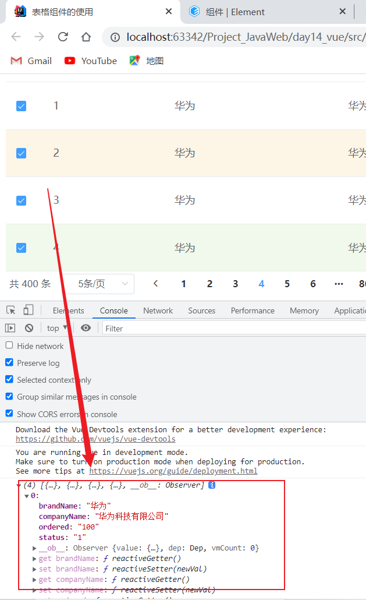Screen dimensions: 366x600
Task: Go to pagination page 5
Action: click(287, 284)
